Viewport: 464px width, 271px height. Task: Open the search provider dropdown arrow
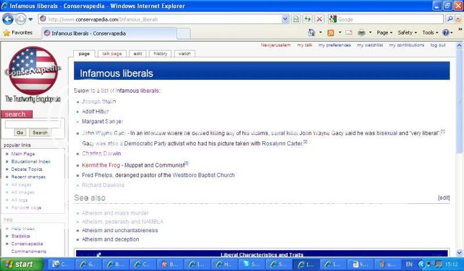(458, 19)
